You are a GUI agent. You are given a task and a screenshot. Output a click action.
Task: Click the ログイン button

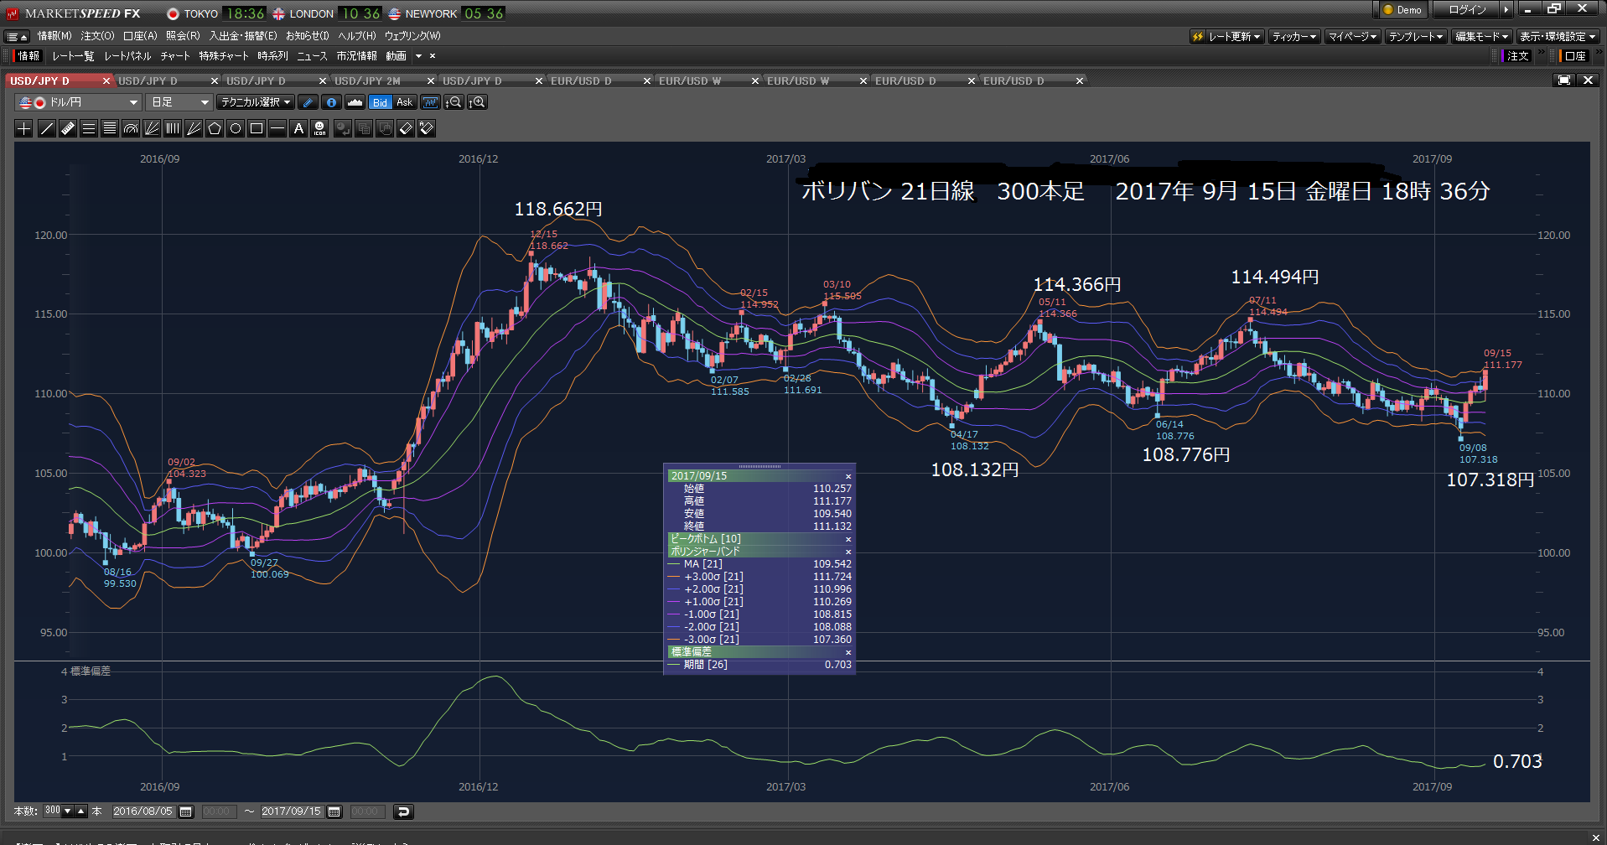(x=1467, y=10)
